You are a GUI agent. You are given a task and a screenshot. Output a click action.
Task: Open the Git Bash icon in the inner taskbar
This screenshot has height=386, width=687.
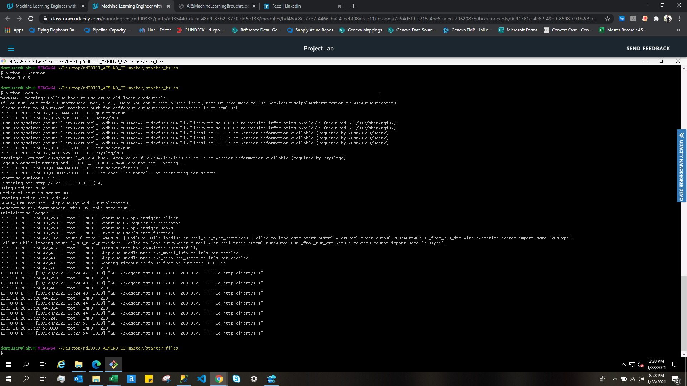pyautogui.click(x=114, y=365)
